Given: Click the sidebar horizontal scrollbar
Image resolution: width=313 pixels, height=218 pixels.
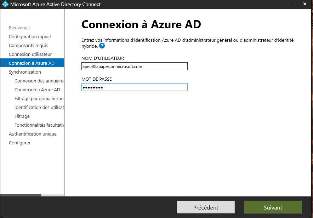Looking at the screenshot, I should click(x=21, y=195).
